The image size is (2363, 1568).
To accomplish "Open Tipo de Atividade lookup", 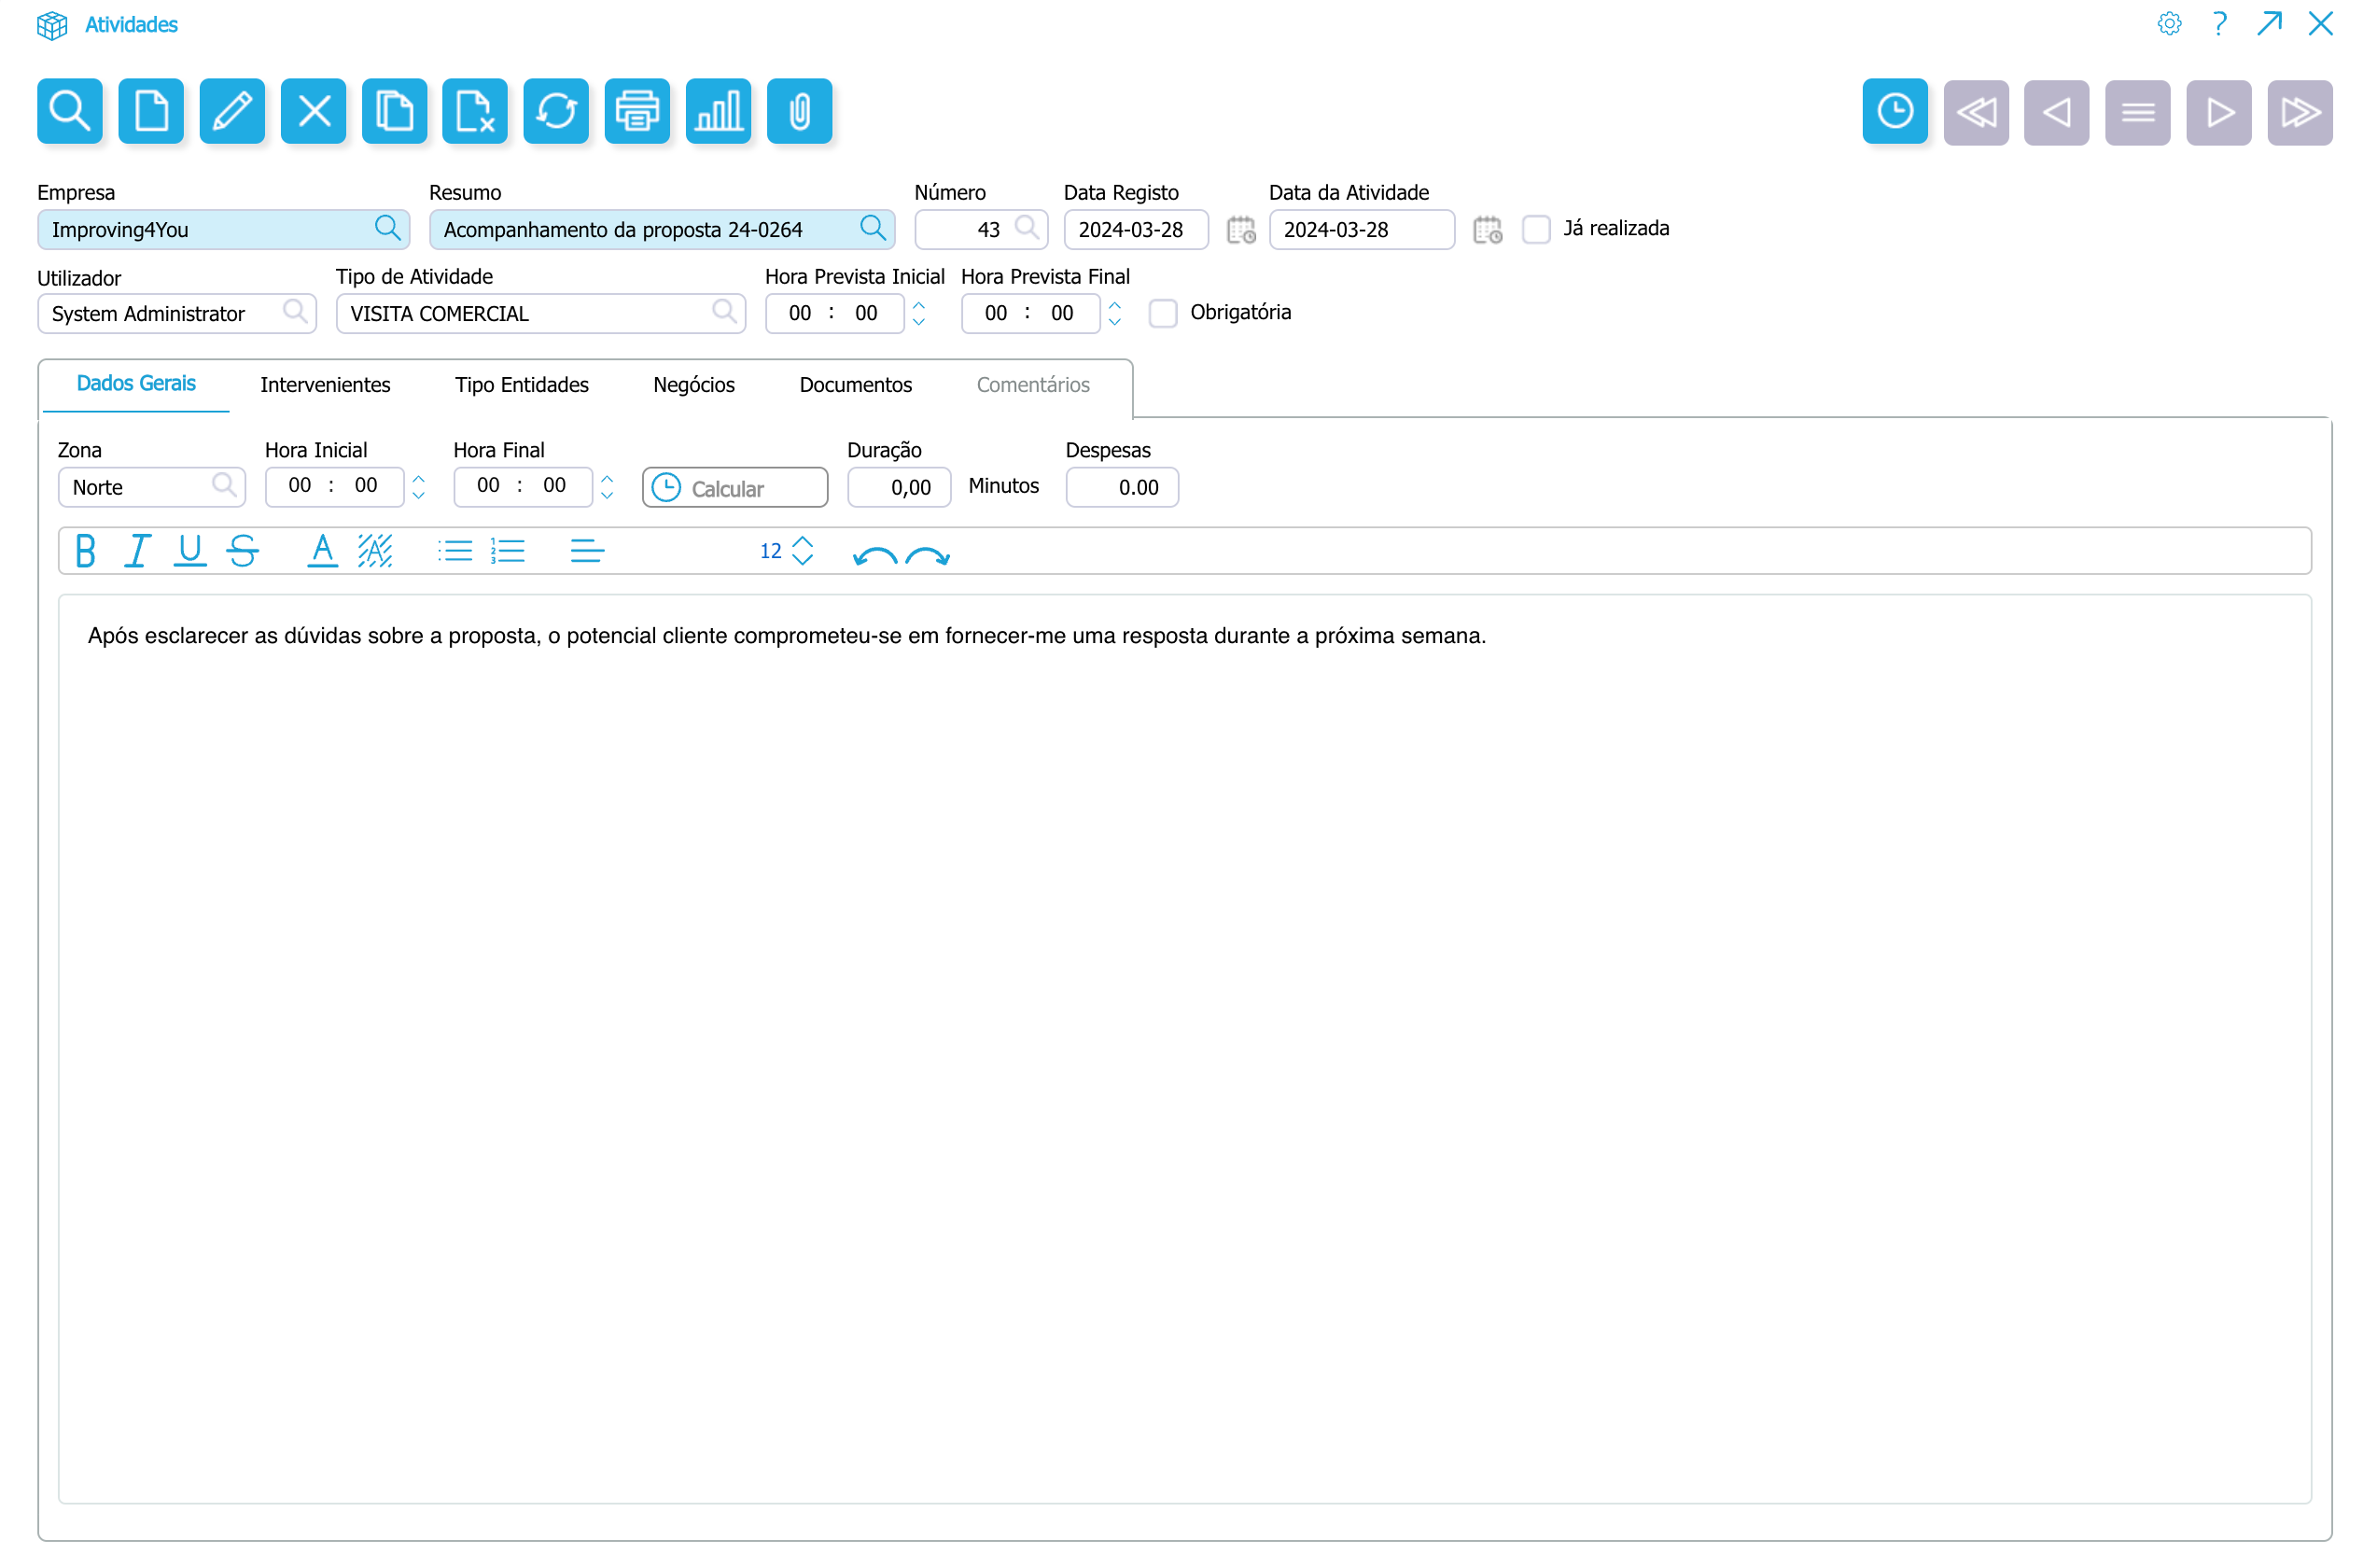I will 724,312.
